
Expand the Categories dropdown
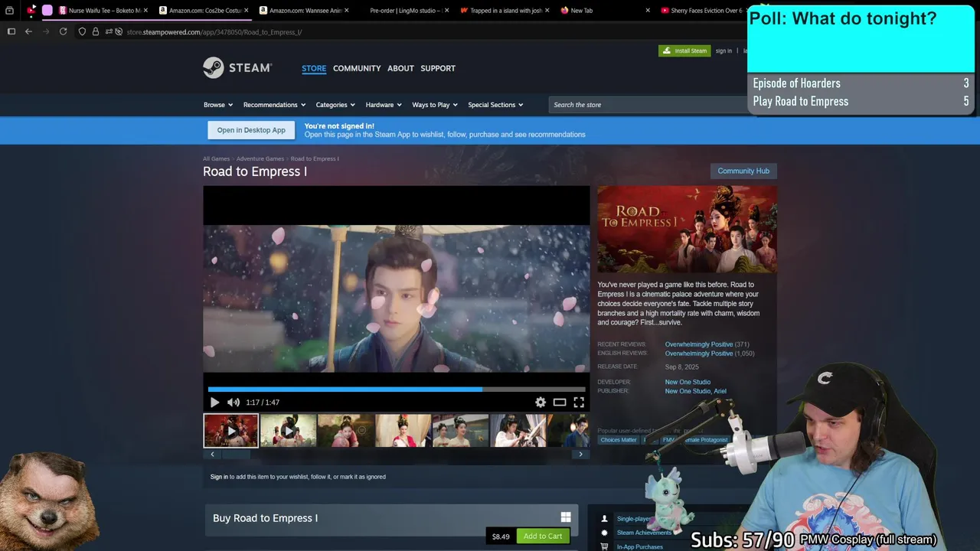pos(335,105)
